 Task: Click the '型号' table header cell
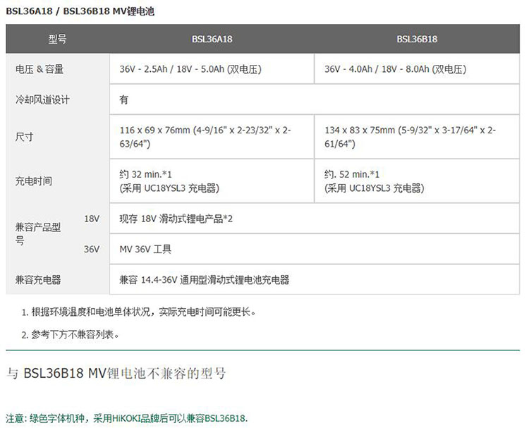coord(57,39)
